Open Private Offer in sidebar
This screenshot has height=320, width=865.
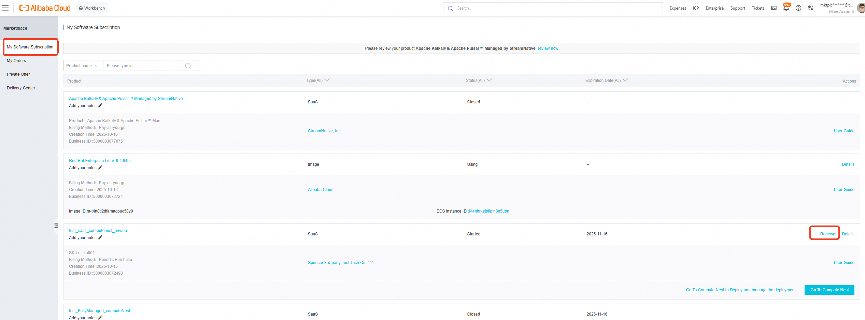click(x=18, y=74)
